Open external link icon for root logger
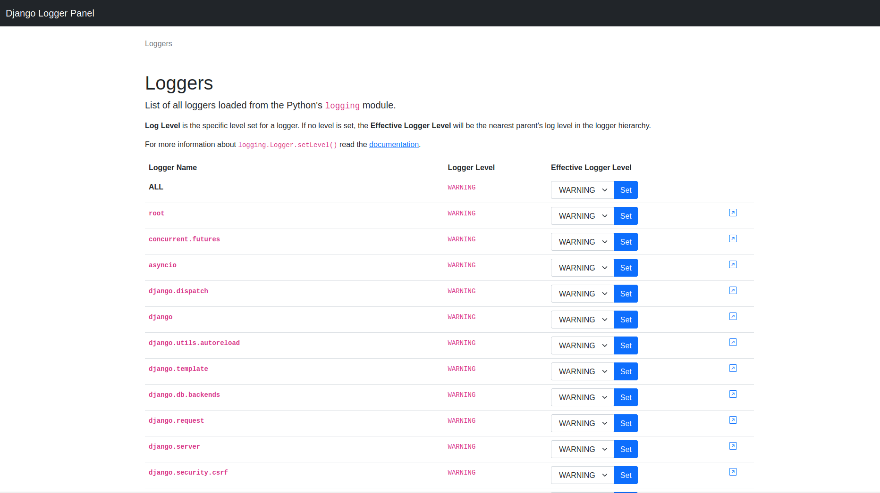 (733, 213)
